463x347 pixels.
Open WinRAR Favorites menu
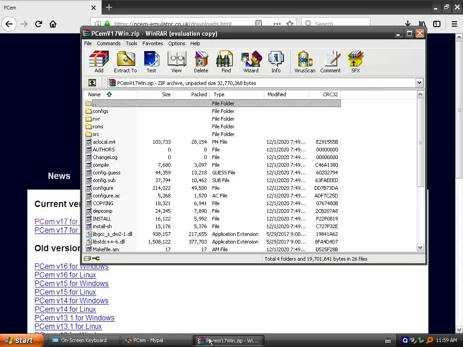point(153,43)
